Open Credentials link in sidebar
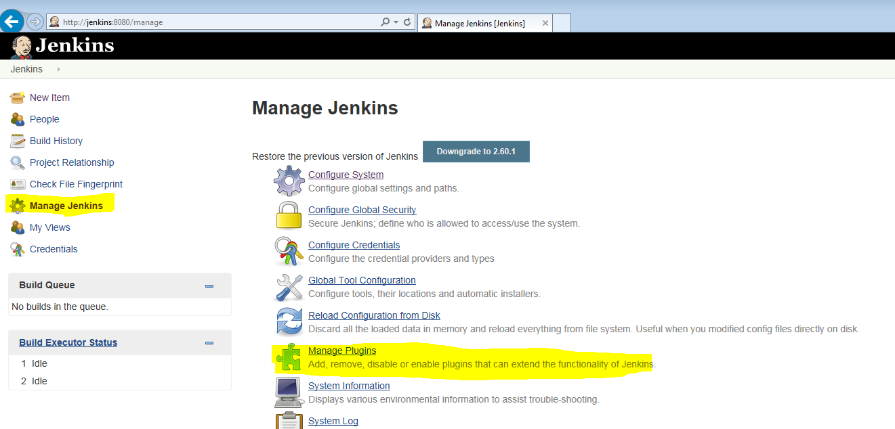The height and width of the screenshot is (429, 895). (54, 249)
